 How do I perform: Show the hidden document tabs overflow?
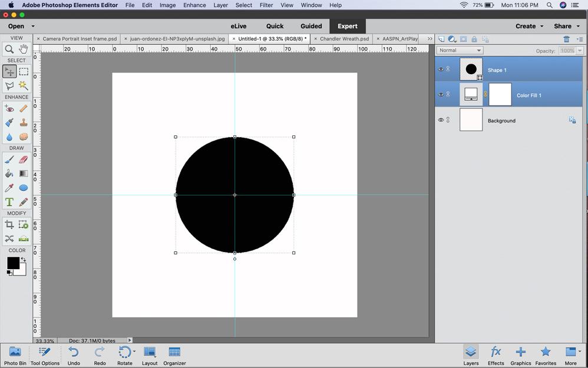tap(430, 39)
